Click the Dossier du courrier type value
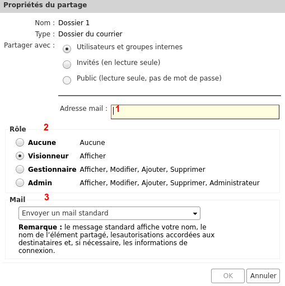Image resolution: width=285 pixels, height=286 pixels. point(90,34)
